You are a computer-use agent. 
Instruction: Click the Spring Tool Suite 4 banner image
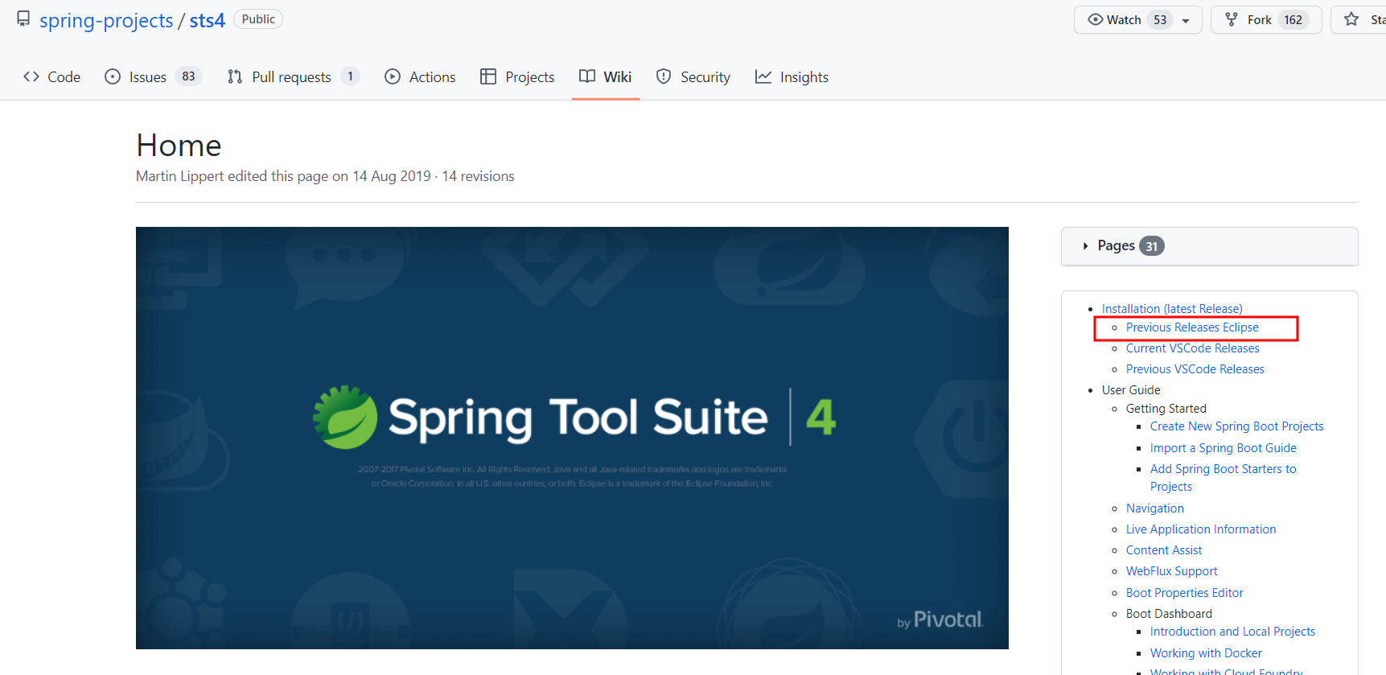pyautogui.click(x=572, y=438)
